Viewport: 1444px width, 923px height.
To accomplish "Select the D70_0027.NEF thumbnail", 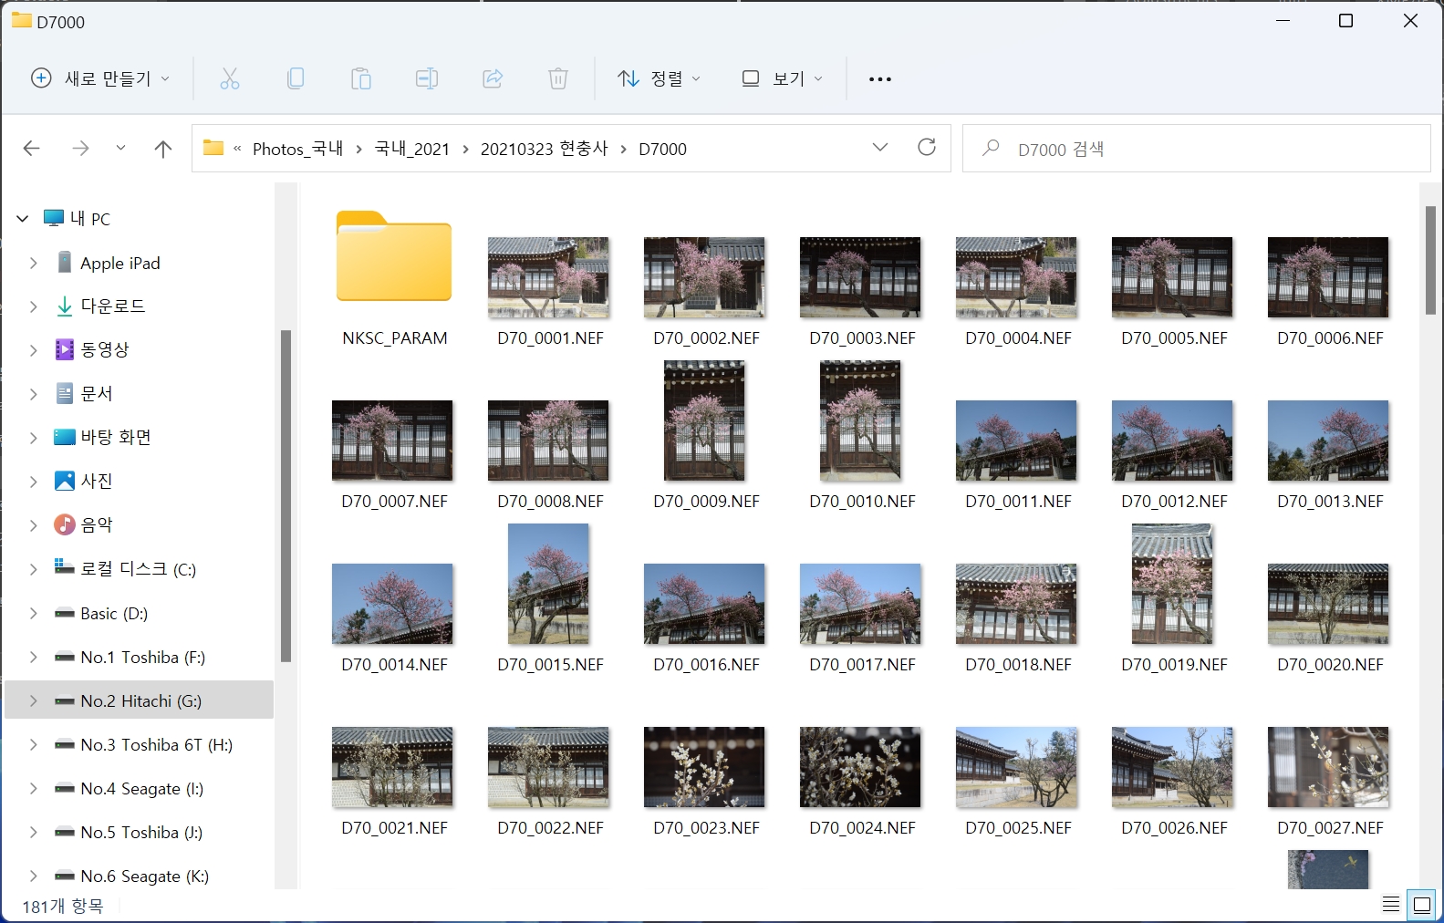I will click(1328, 767).
